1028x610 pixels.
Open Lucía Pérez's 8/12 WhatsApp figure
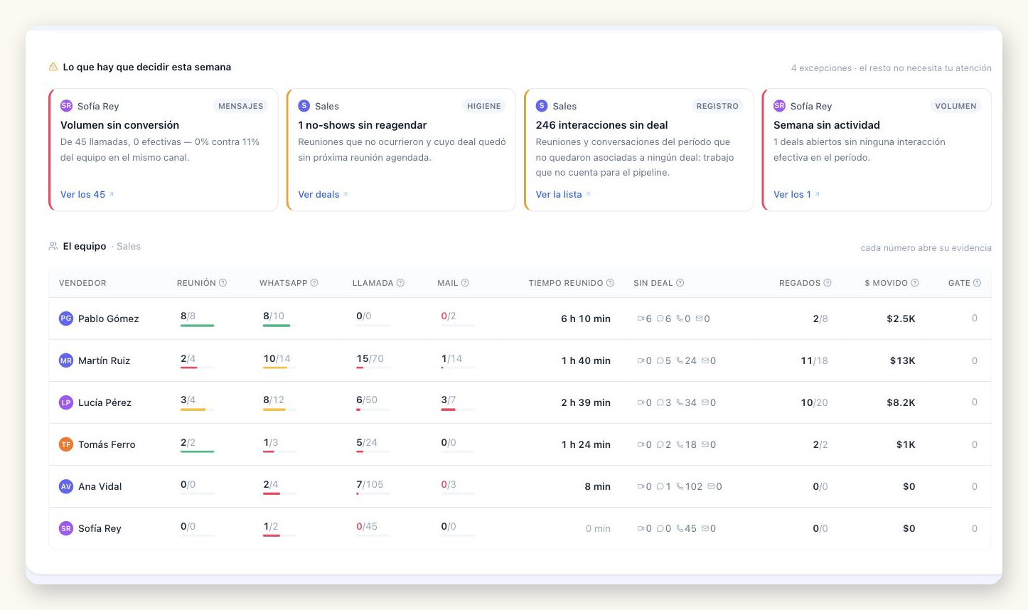274,400
